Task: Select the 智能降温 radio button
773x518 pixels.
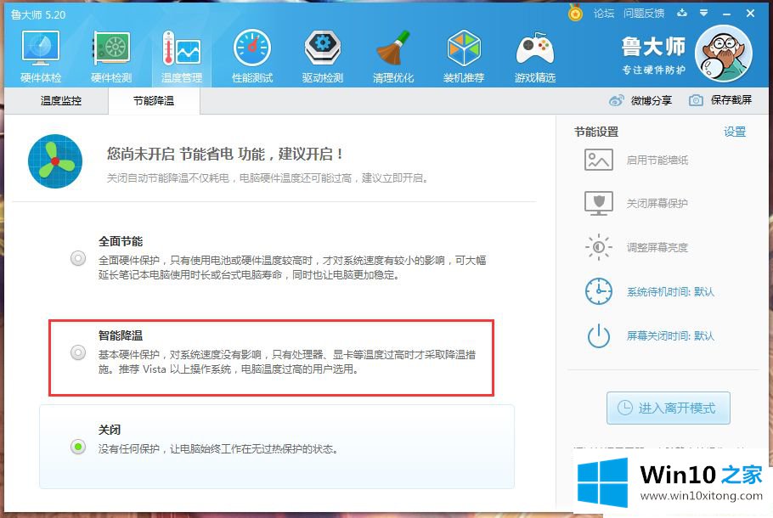Action: (x=78, y=352)
